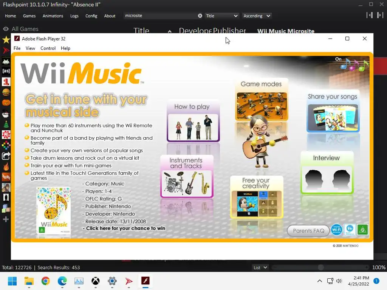Open the Free your creativity panel
Image resolution: width=387 pixels, height=290 pixels.
pos(257,197)
